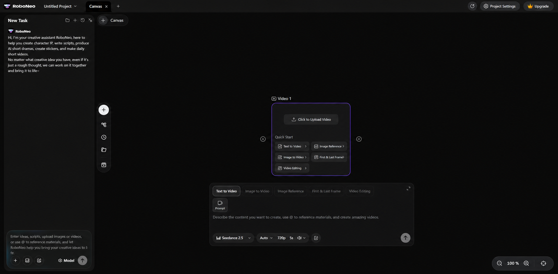This screenshot has height=274, width=558.
Task: Zoom out the canvas
Action: (x=499, y=263)
